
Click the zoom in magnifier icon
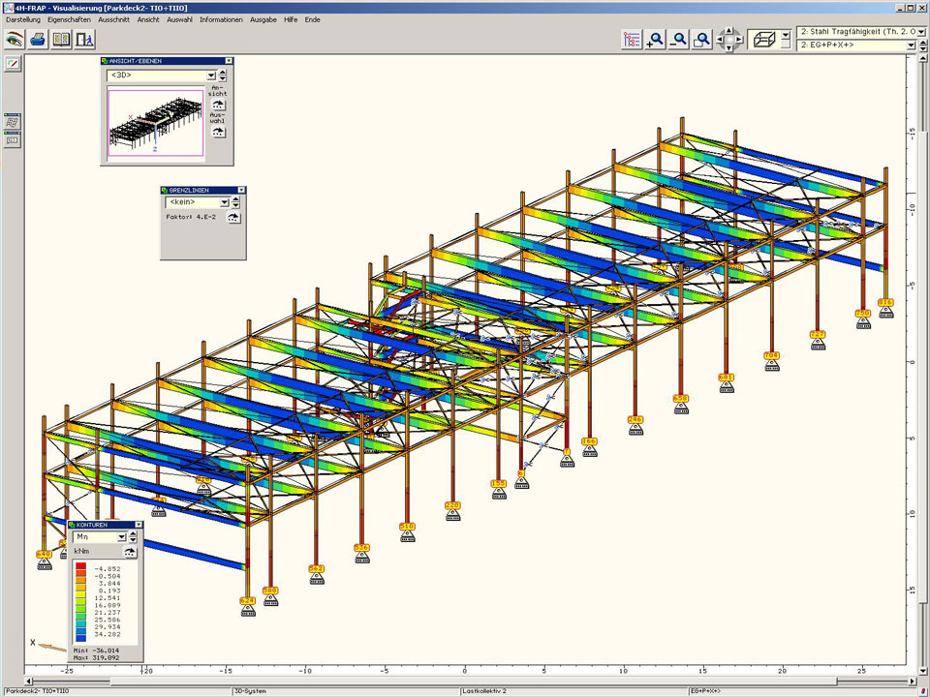point(656,40)
